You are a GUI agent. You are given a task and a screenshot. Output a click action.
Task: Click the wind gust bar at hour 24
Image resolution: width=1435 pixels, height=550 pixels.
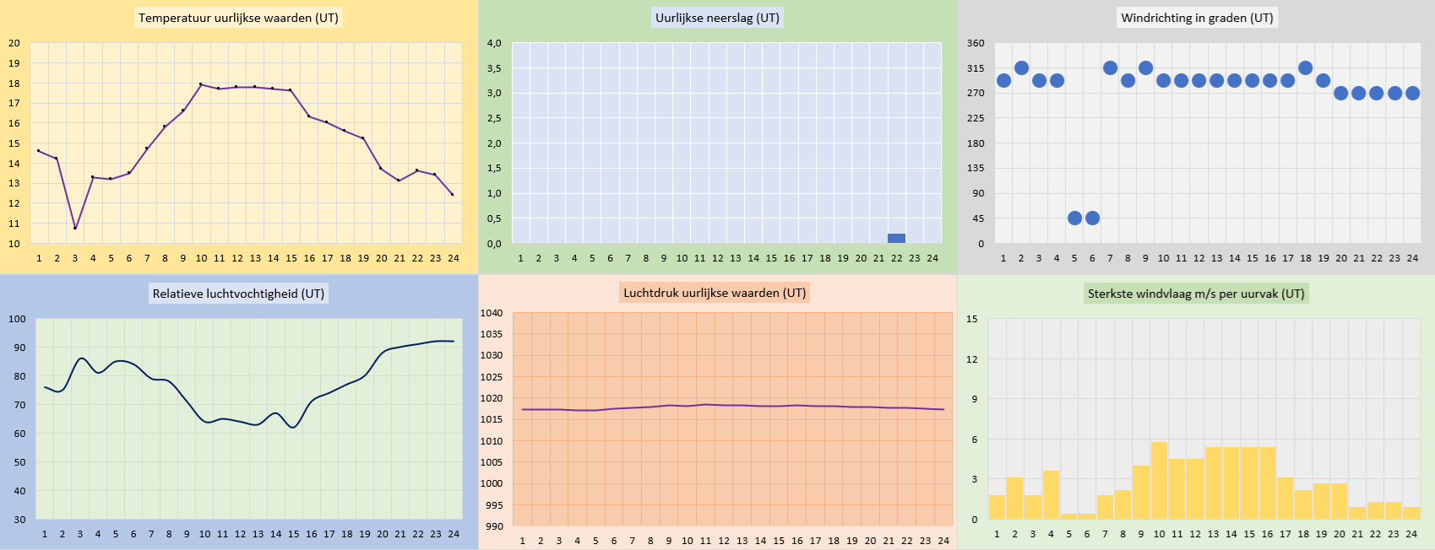1411,514
